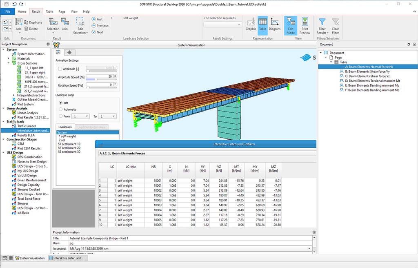This screenshot has height=268, width=418.
Task: Close the Project Navigation panel
Action: (48, 44)
